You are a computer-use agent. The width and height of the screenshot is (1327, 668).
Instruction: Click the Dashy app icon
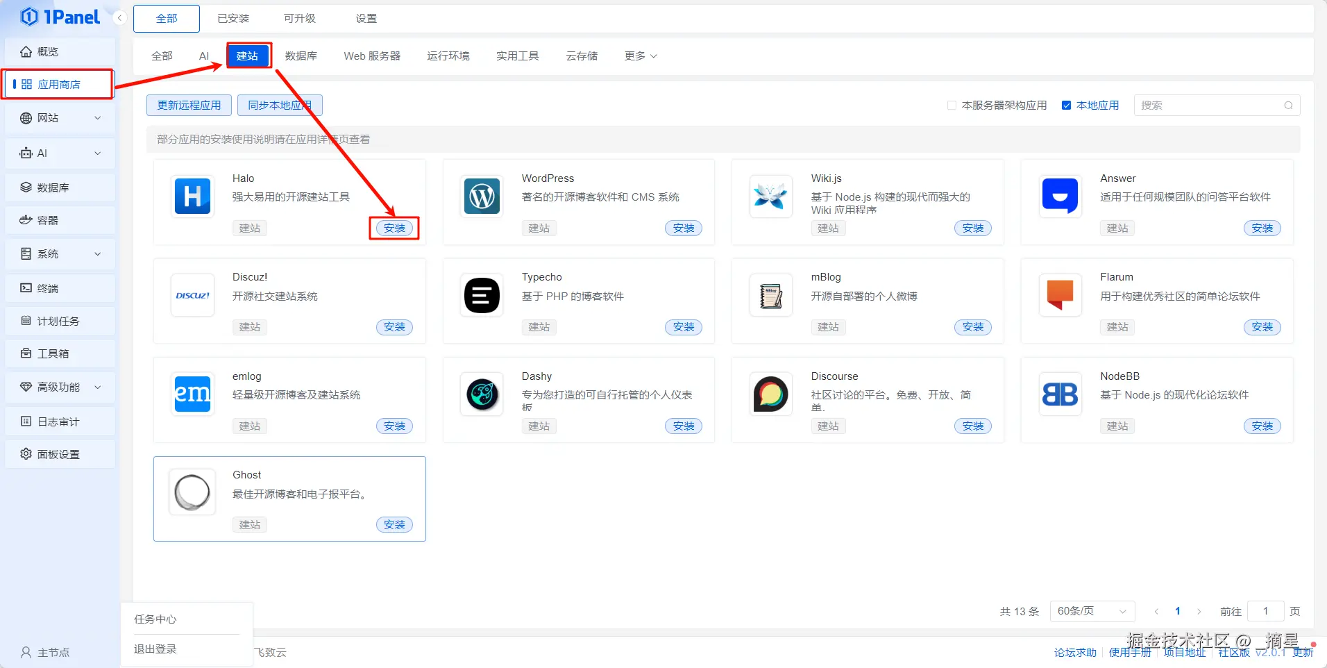click(482, 394)
